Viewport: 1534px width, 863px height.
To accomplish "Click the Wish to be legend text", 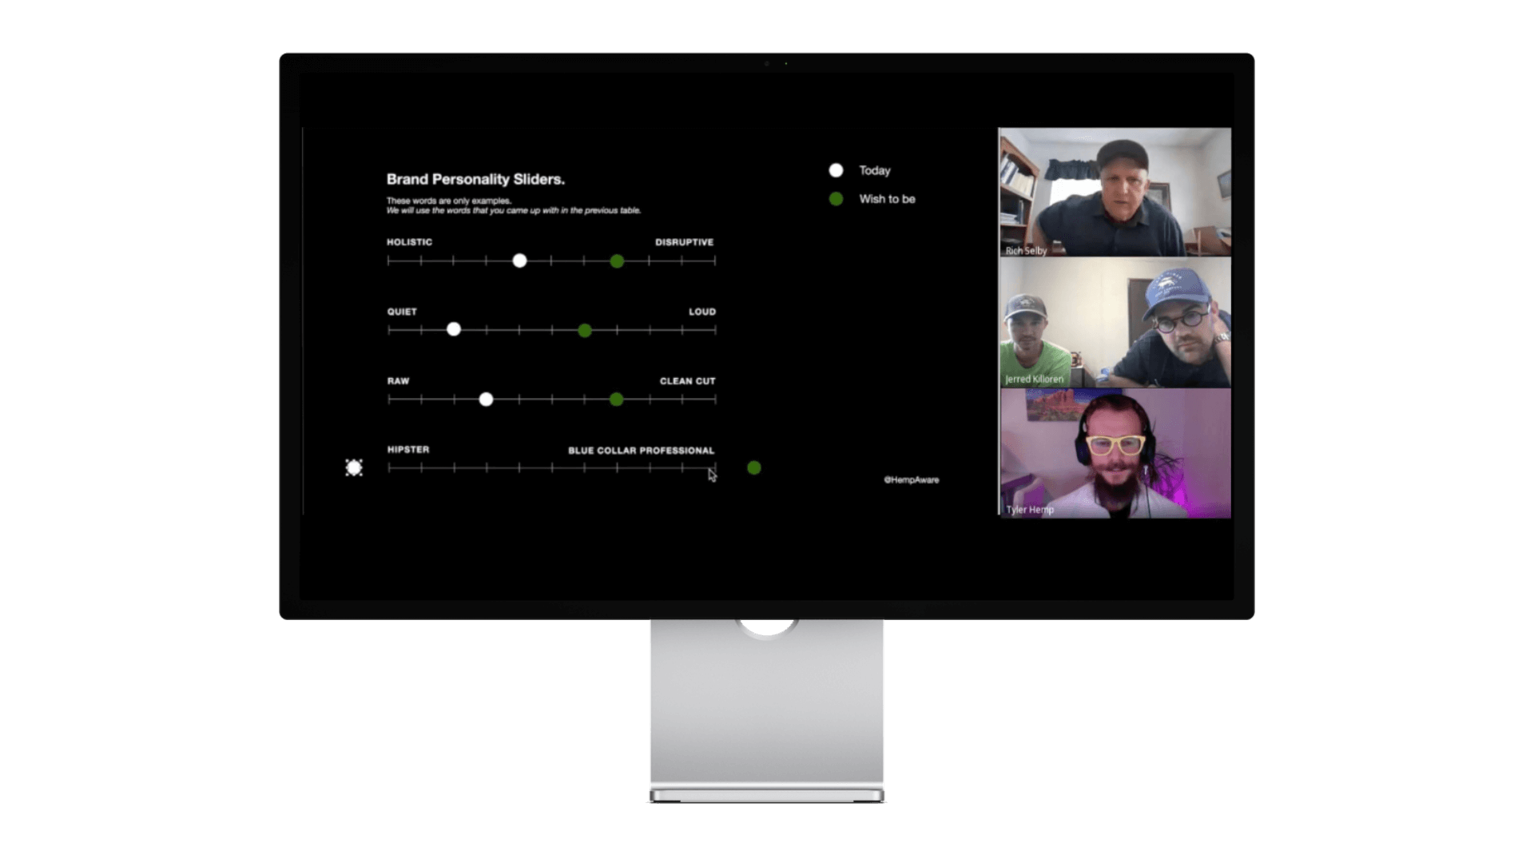I will click(x=888, y=199).
